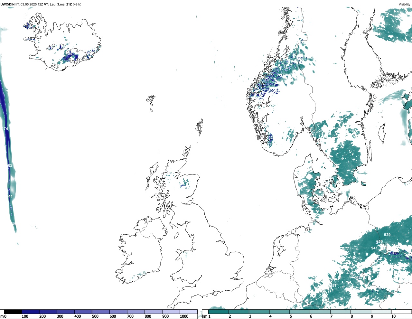Select the 400–500 m legend swatch

point(83,312)
